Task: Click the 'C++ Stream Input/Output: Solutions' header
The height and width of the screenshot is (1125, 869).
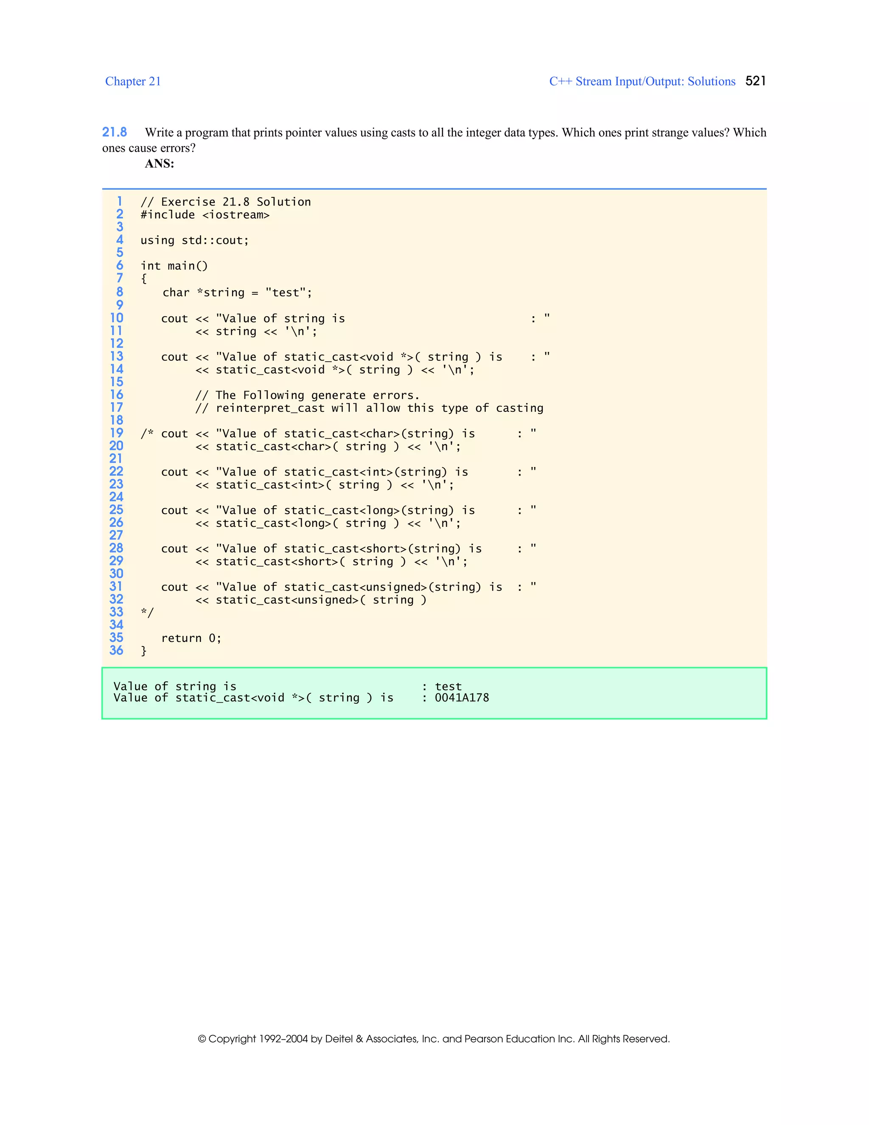Action: (x=642, y=82)
